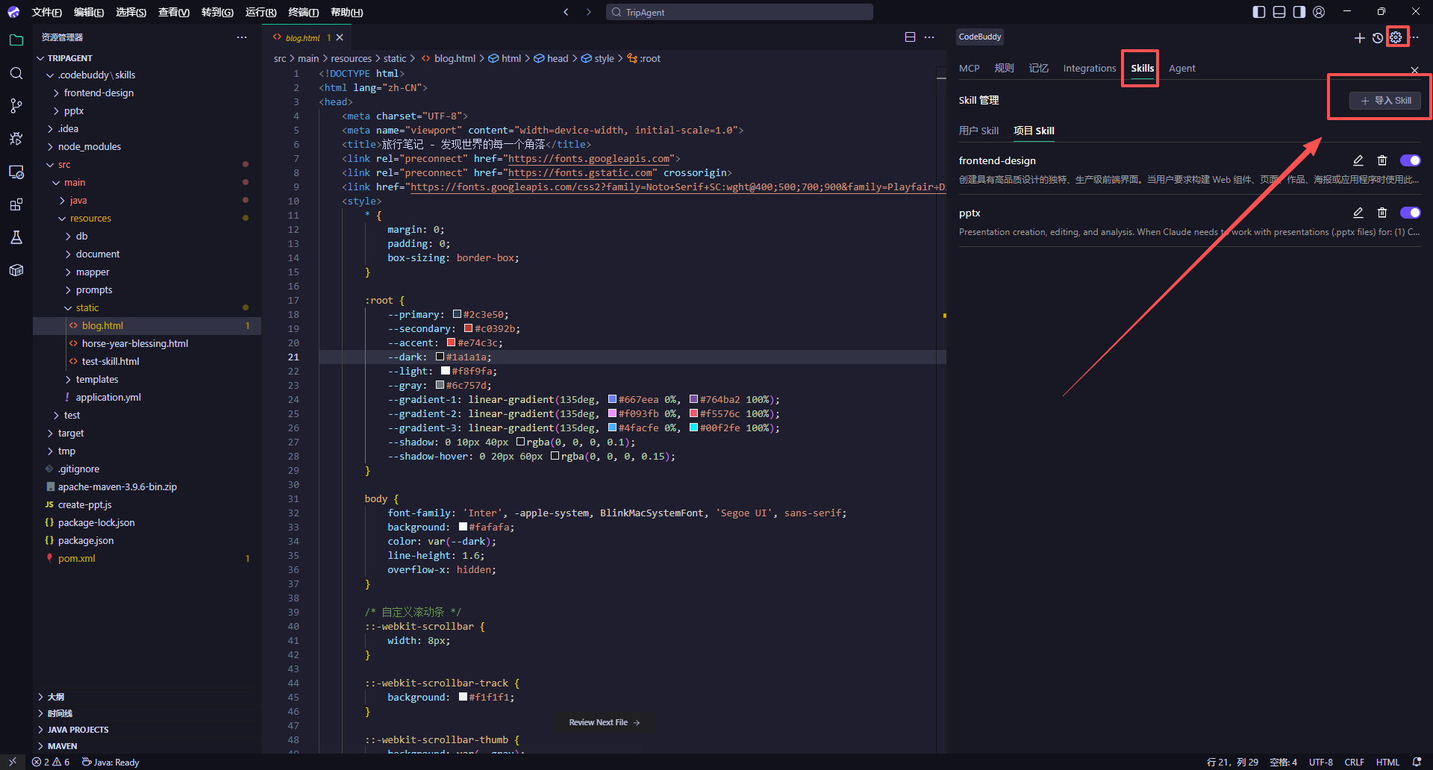Toggle bottom panel layout icon
Image resolution: width=1433 pixels, height=770 pixels.
(x=1279, y=12)
